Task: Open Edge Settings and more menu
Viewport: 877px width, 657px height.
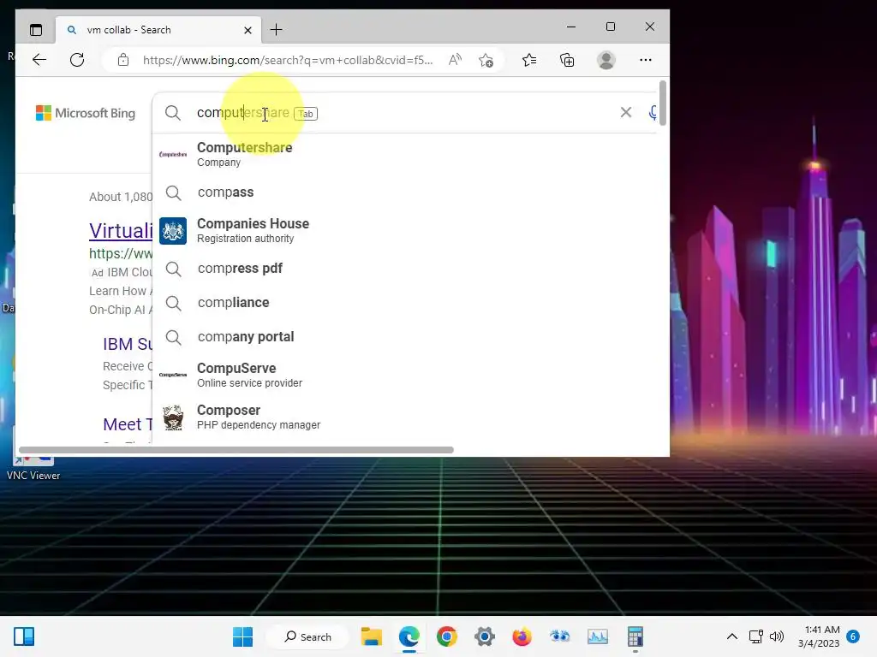Action: [646, 60]
